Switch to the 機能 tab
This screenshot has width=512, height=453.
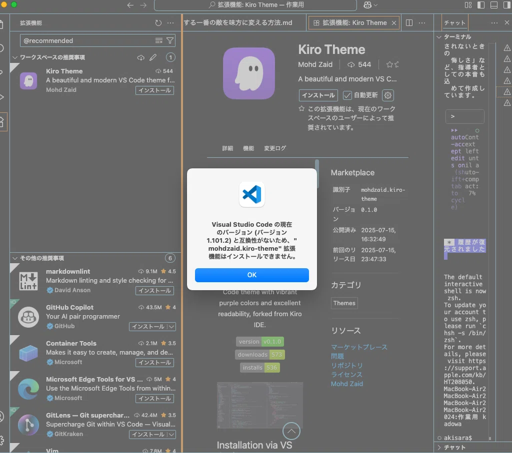[x=248, y=148]
